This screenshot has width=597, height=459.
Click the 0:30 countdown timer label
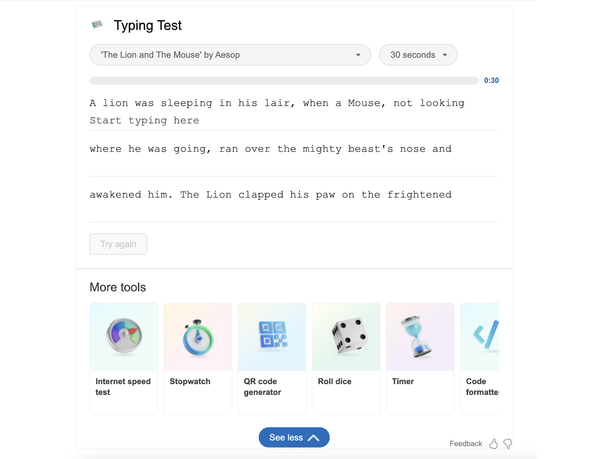491,80
